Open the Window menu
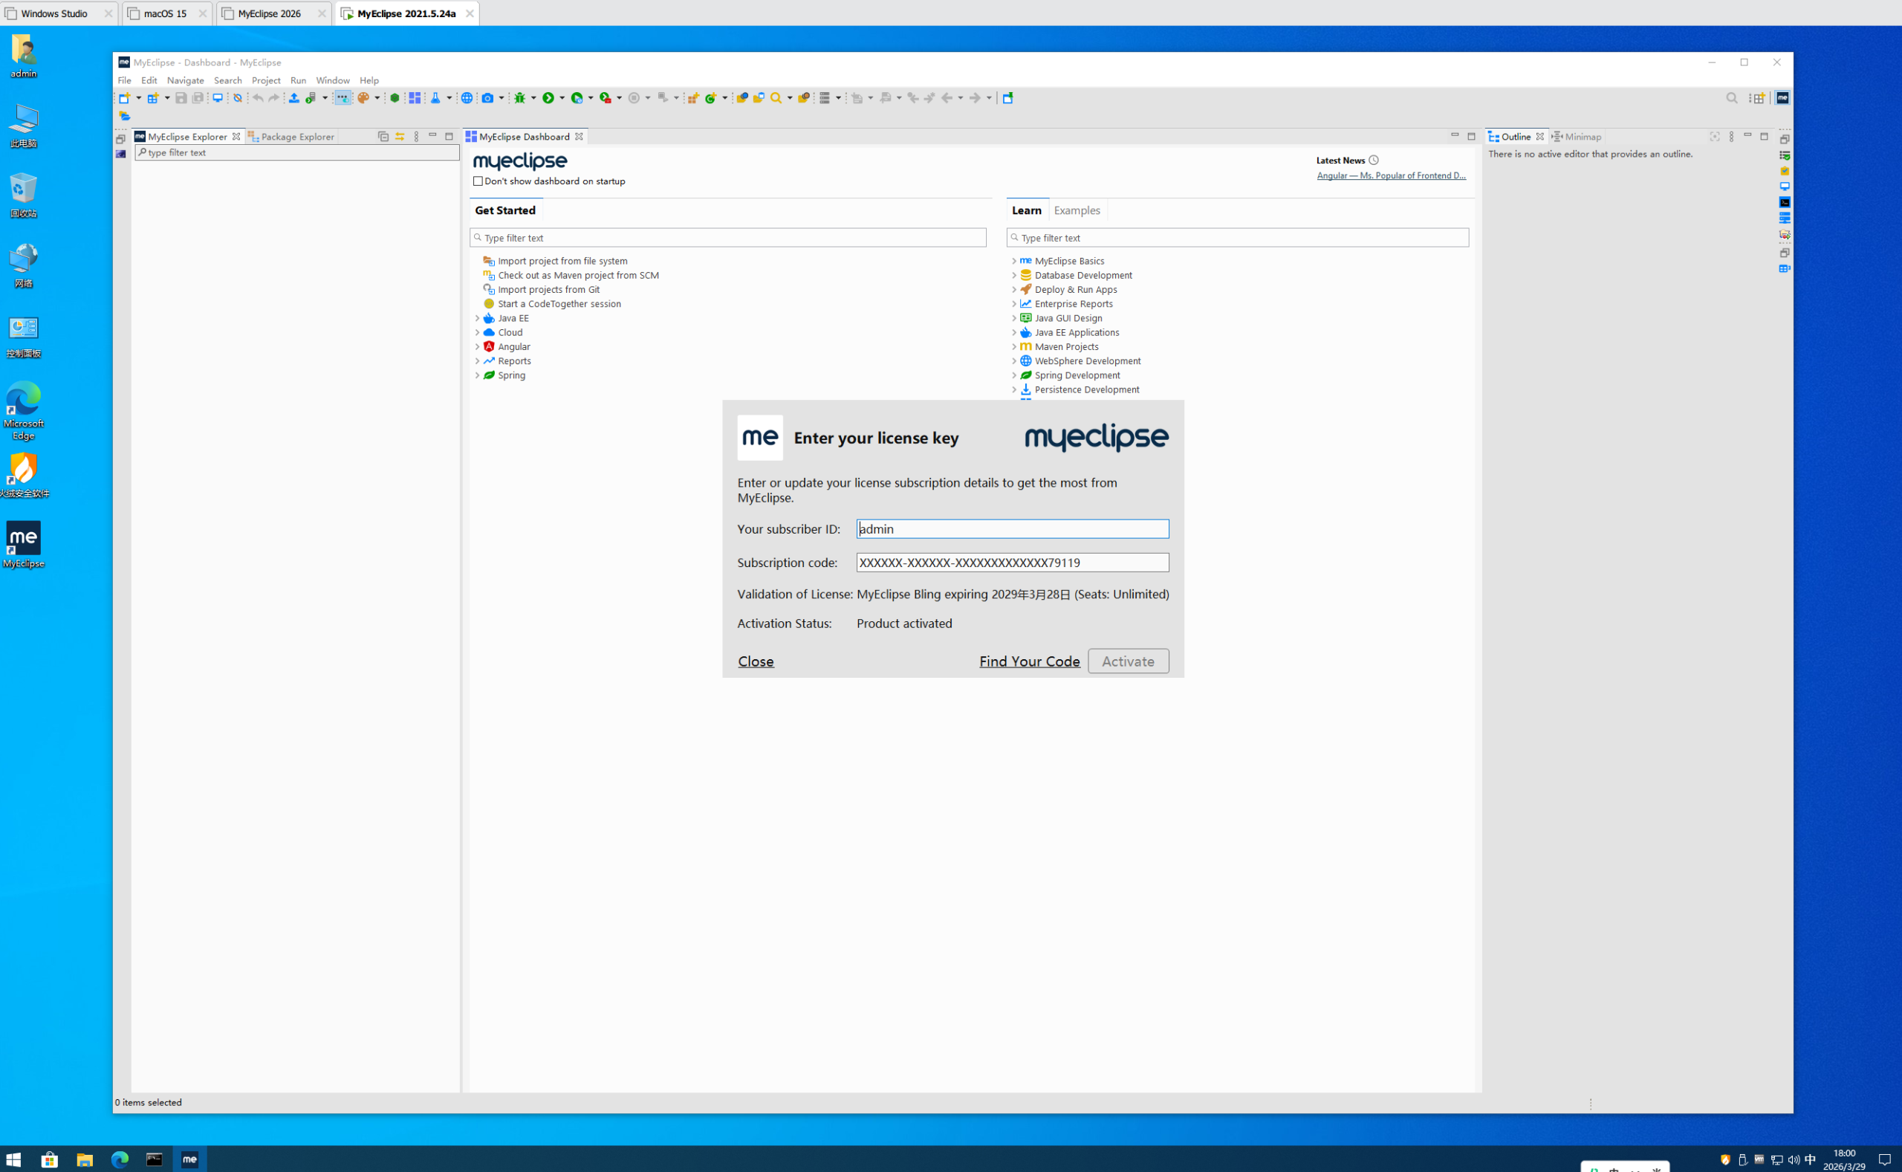 [x=332, y=80]
